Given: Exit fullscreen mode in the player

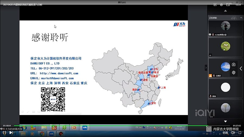Looking at the screenshot, I should 240,133.
